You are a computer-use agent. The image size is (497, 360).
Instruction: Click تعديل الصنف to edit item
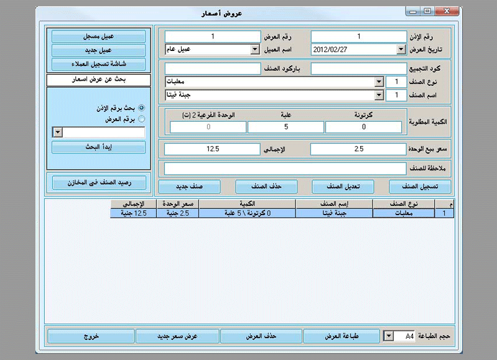click(x=343, y=187)
